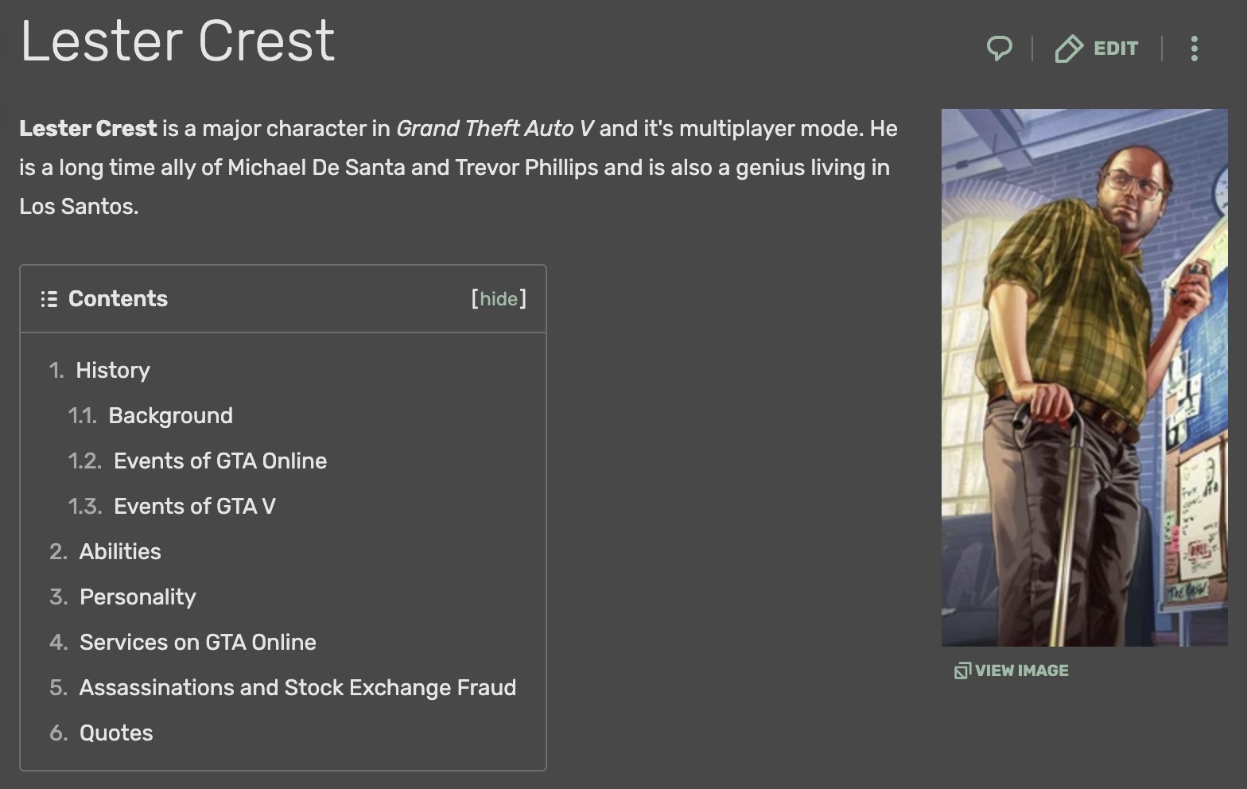The height and width of the screenshot is (789, 1247).
Task: Hide the table of contents
Action: [499, 299]
